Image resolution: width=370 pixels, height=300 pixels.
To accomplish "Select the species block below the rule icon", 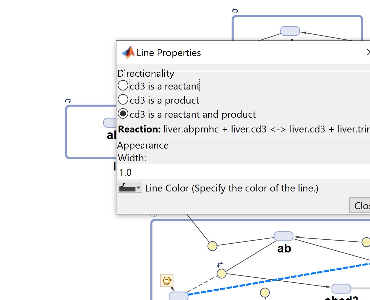I will (x=178, y=296).
